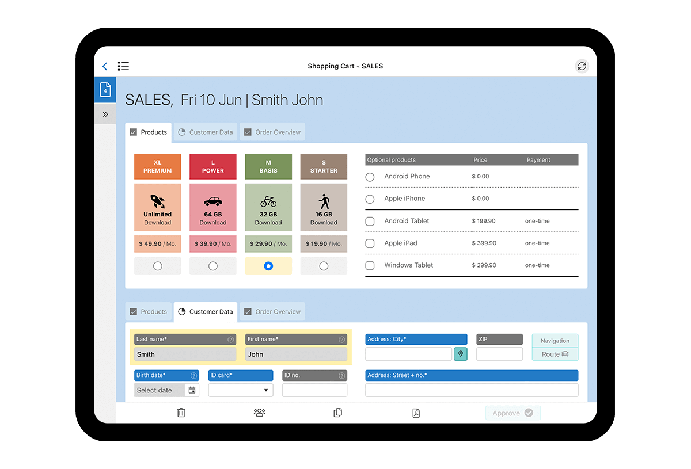Click the bicycle 32 GB Download tile
The height and width of the screenshot is (469, 691).
pos(268,207)
